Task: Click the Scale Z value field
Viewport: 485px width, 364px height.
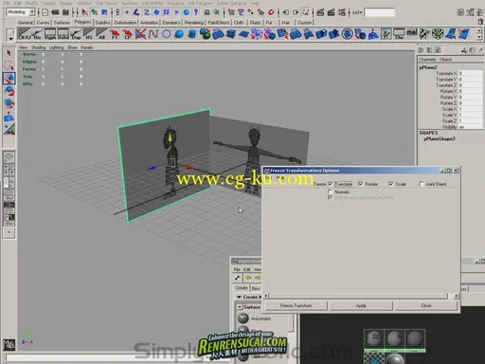Action: pos(471,120)
